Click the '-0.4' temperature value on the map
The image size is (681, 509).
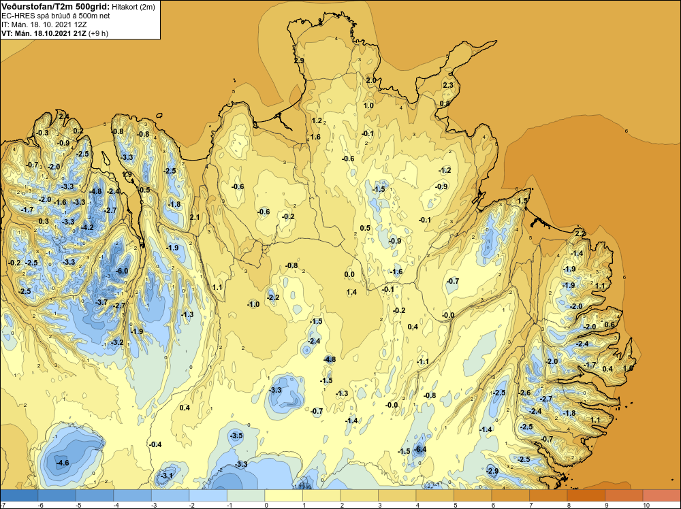pos(155,444)
